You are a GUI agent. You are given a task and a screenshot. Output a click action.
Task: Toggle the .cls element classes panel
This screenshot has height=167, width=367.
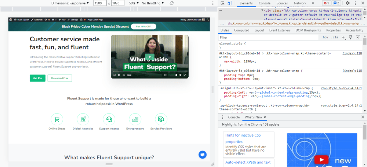[x=334, y=38]
